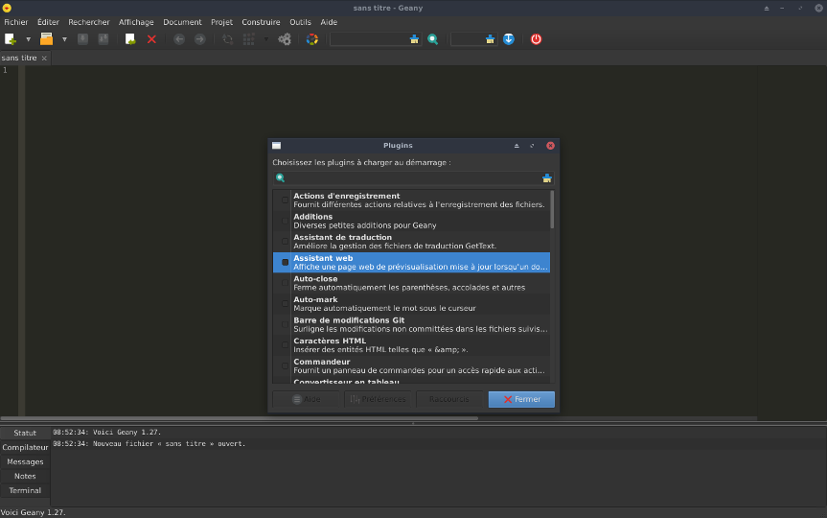Click the save file toolbar icon
The width and height of the screenshot is (827, 518).
82,39
